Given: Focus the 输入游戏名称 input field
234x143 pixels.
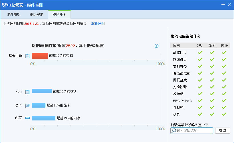Looking at the screenshot, I should (191, 131).
